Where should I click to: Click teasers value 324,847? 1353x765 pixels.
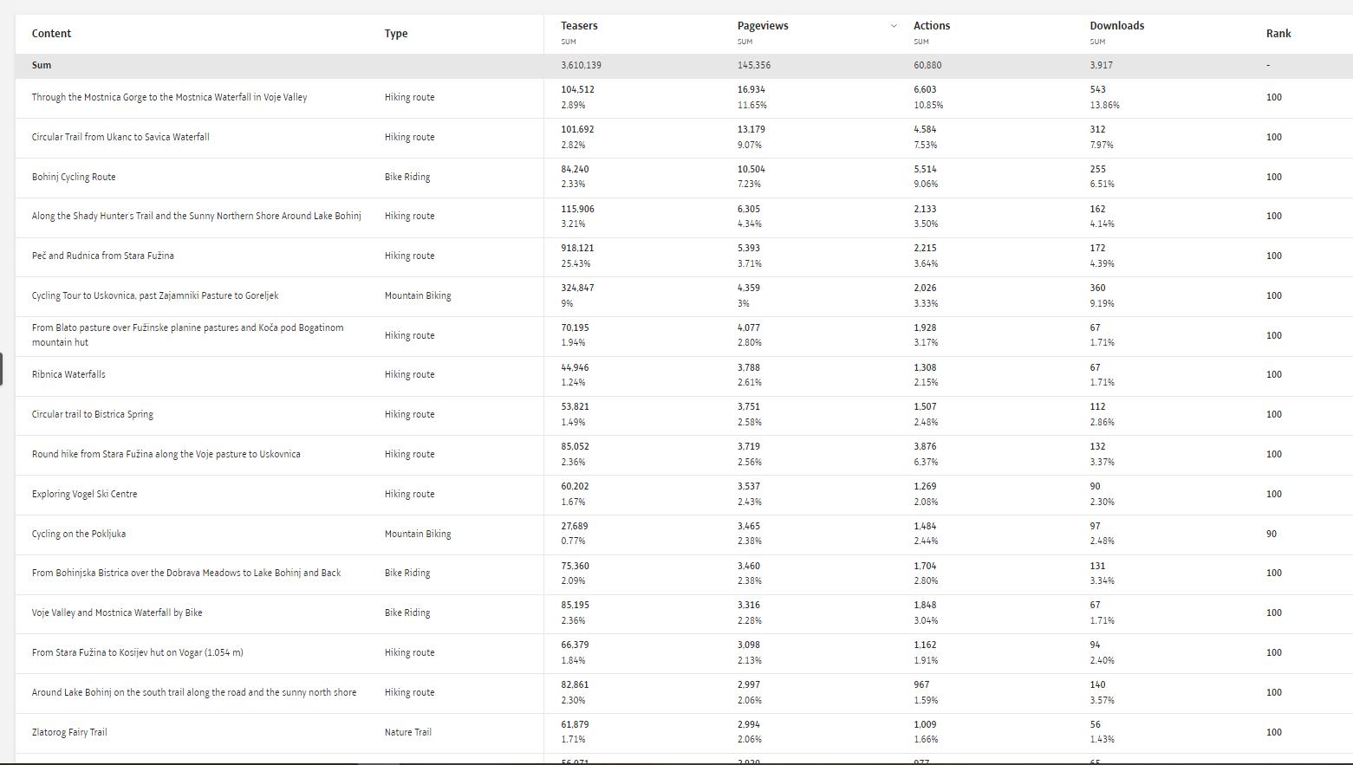(577, 288)
